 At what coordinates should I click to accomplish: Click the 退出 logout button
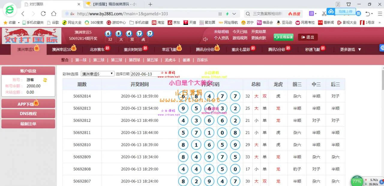[x=308, y=37]
